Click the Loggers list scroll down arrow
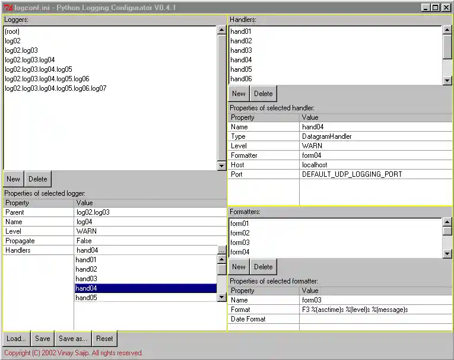Screen dimensions: 454x360 pyautogui.click(x=221, y=166)
